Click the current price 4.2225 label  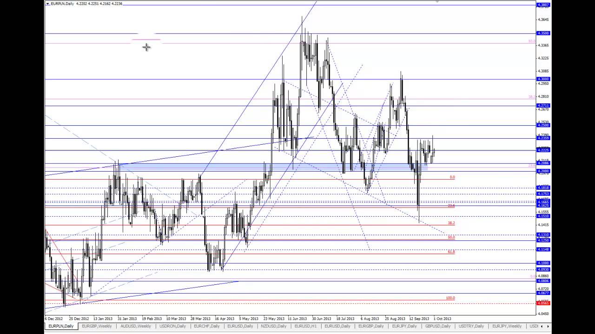(543, 150)
